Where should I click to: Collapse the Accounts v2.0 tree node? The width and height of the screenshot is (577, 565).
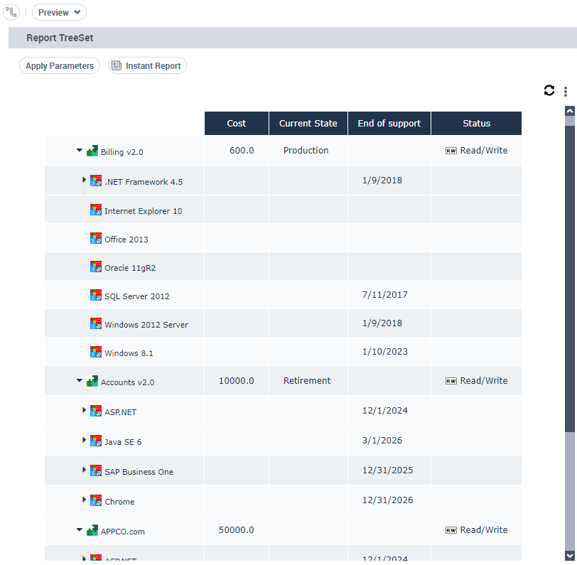[80, 381]
